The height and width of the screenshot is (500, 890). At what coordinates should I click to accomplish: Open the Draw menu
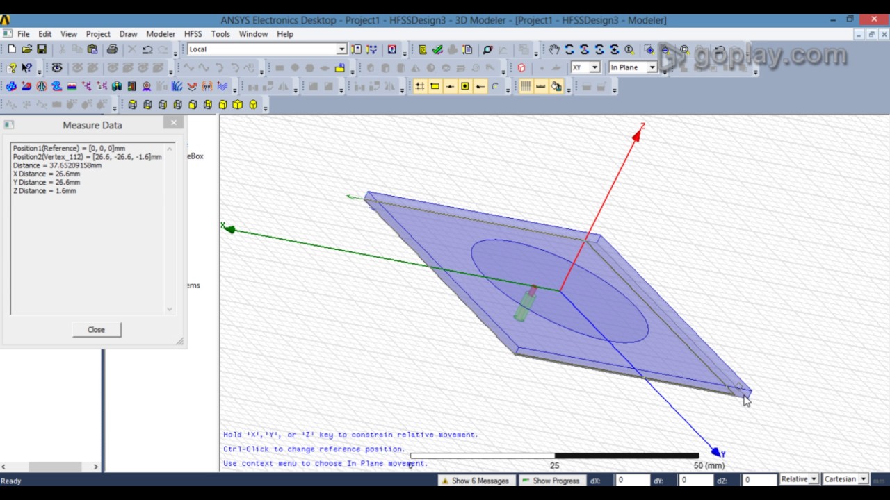tap(128, 33)
